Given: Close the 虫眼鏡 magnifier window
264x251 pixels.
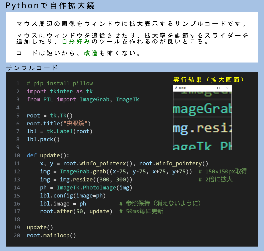Looking at the screenshot, I should 227,88.
